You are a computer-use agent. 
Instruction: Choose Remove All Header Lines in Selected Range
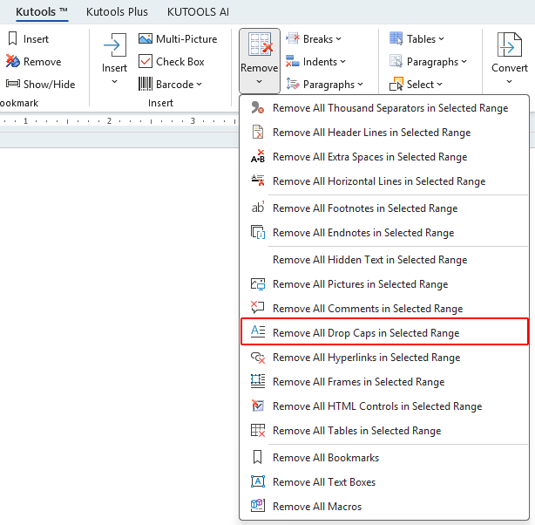coord(384,133)
